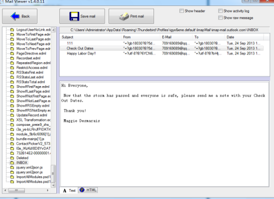Tick the Show raw message checkbox
The width and height of the screenshot is (274, 199).
coord(220,17)
